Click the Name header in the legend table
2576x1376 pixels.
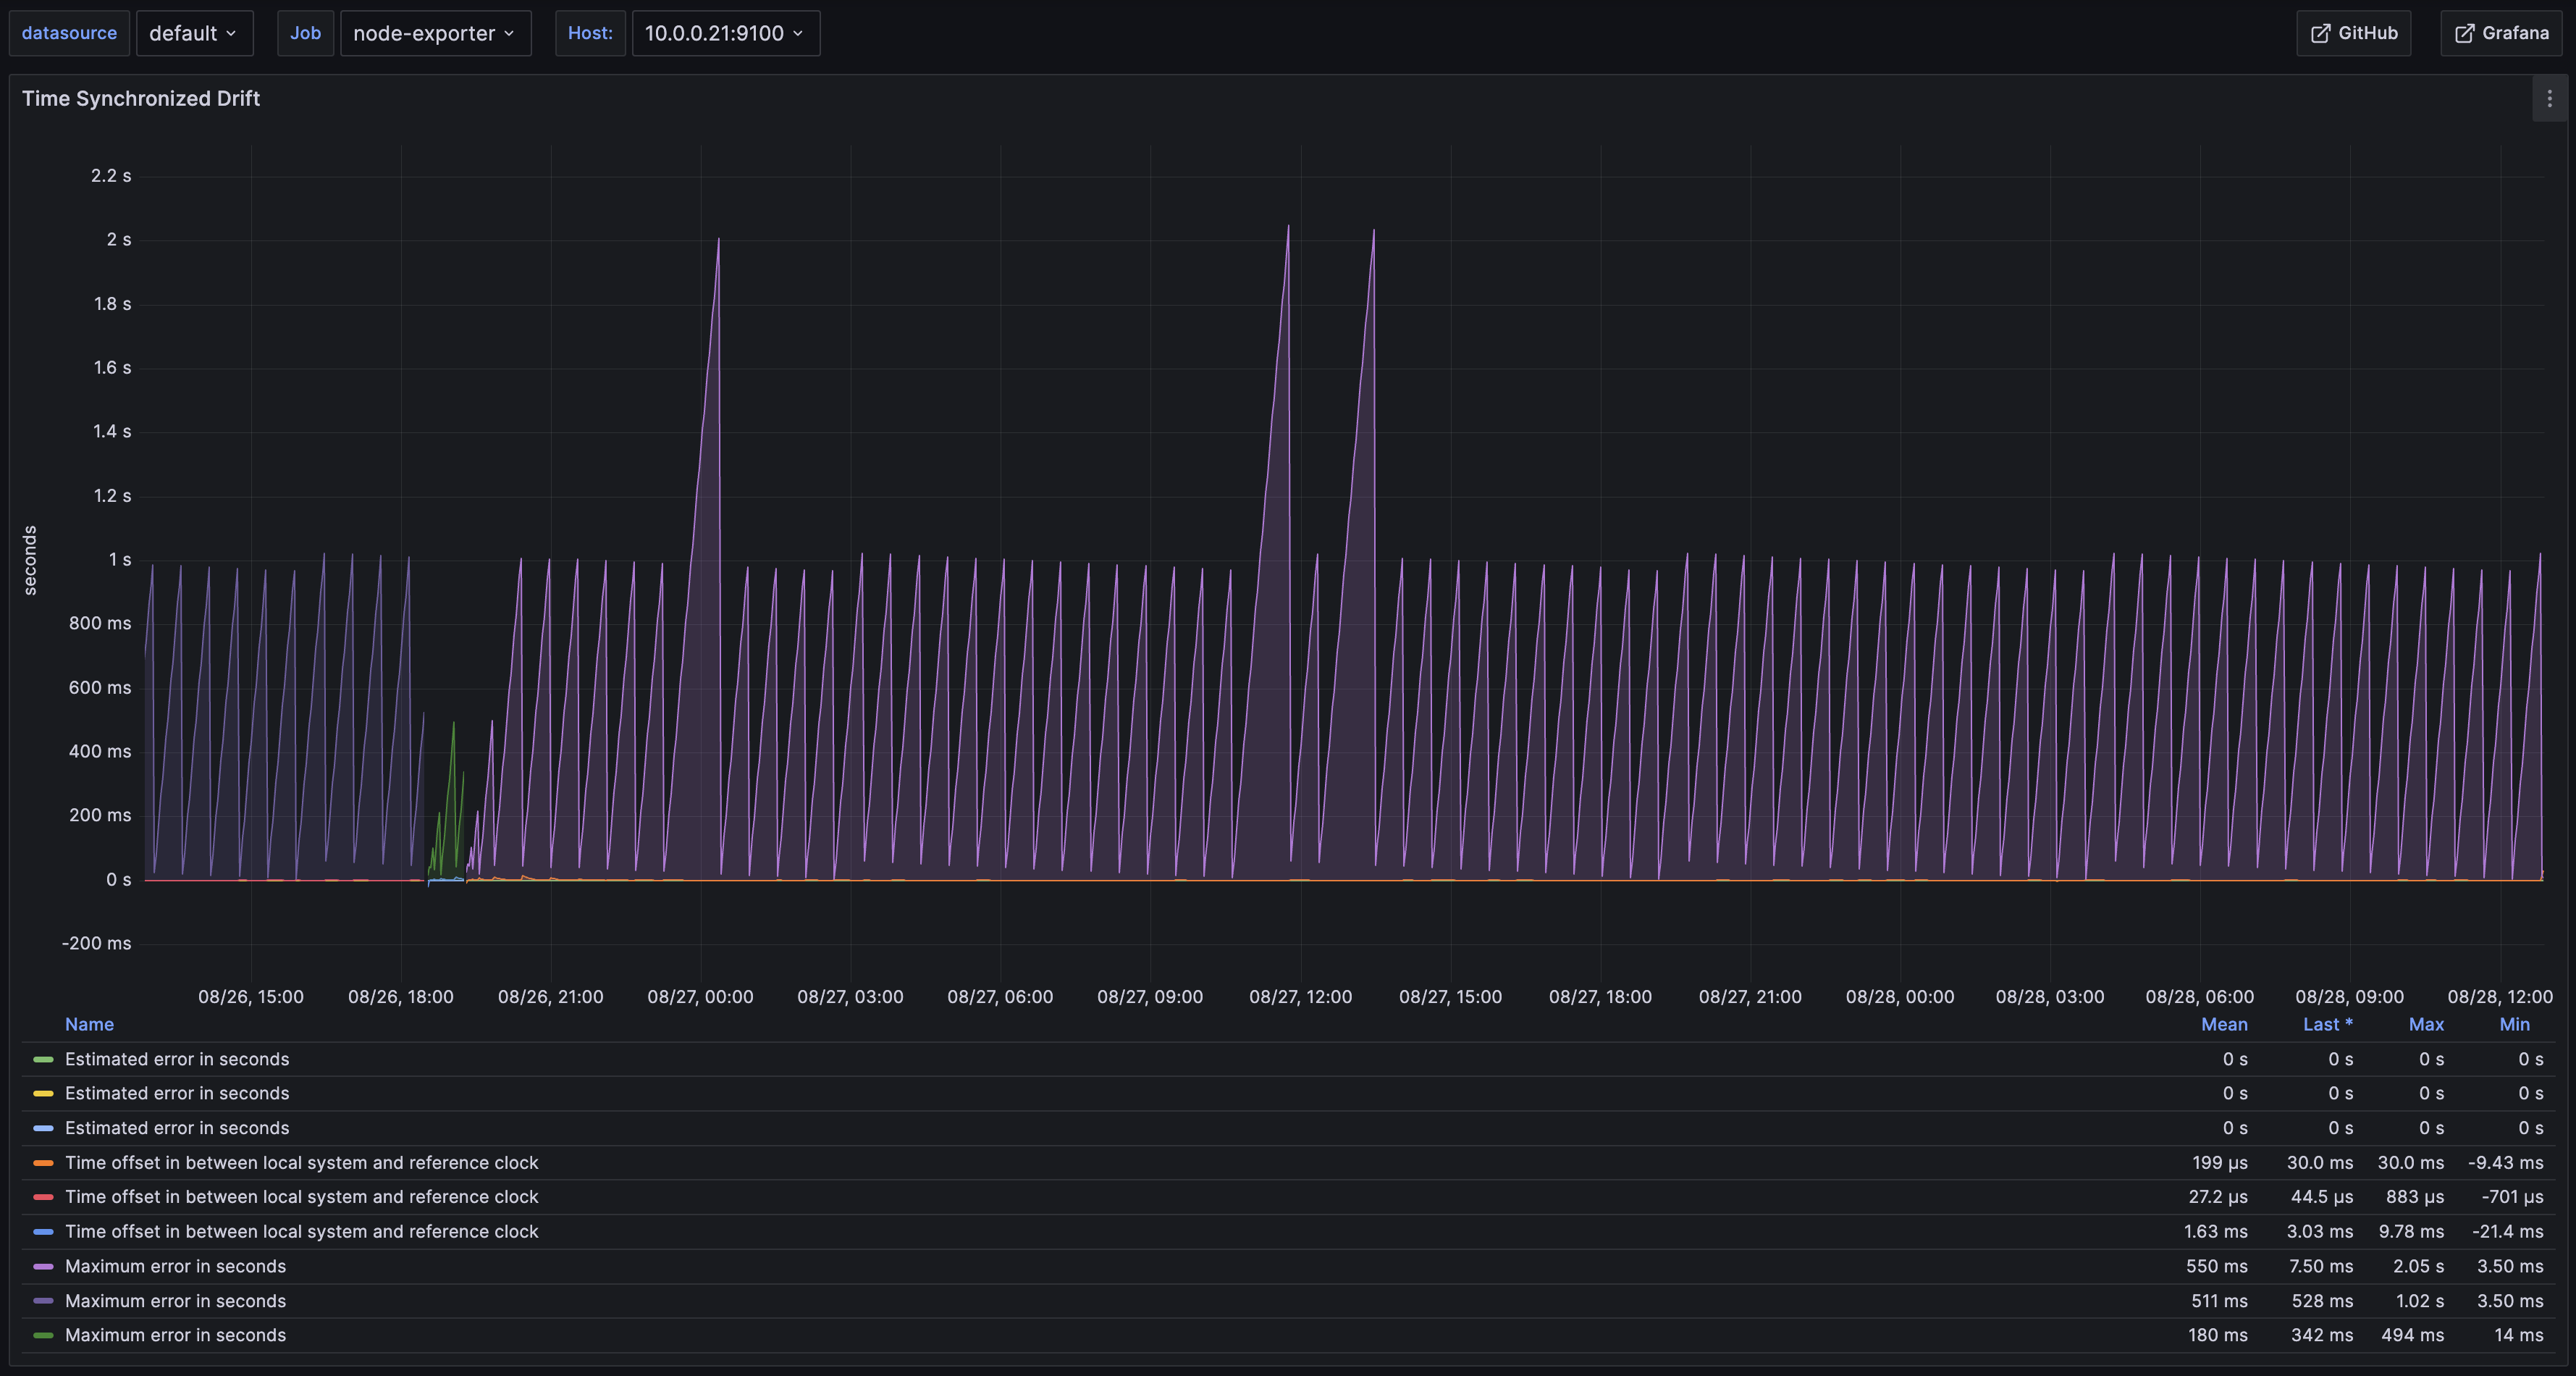click(x=89, y=1024)
